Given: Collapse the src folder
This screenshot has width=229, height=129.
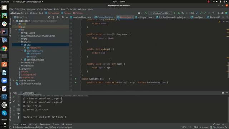Looking at the screenshot, I should click(16, 30).
